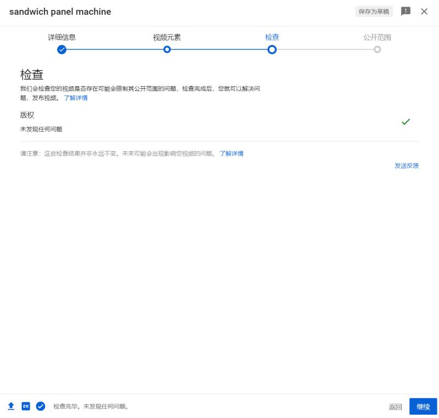Open 了解详情 link in the notice line
The height and width of the screenshot is (418, 439).
pyautogui.click(x=231, y=154)
